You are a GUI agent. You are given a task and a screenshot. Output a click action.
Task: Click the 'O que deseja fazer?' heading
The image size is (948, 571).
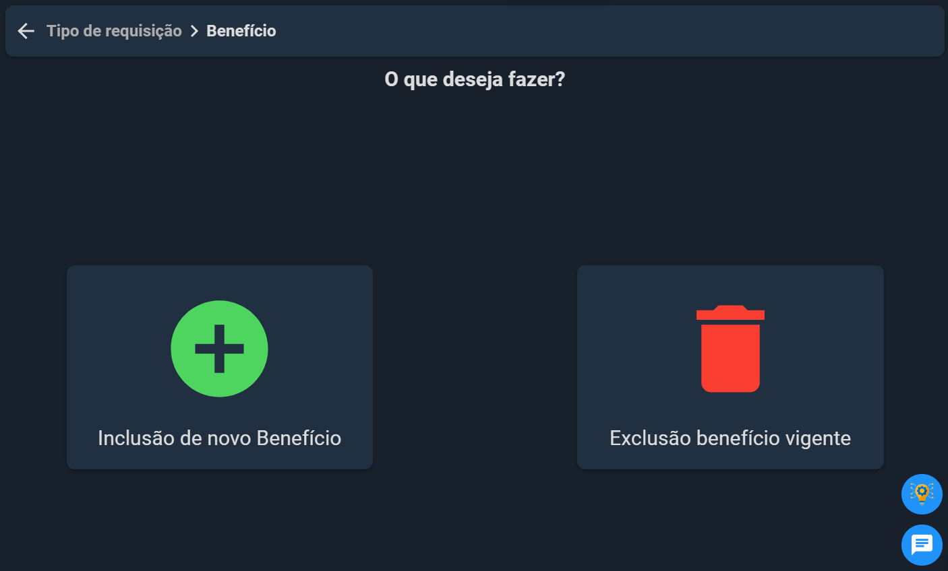[x=475, y=79]
